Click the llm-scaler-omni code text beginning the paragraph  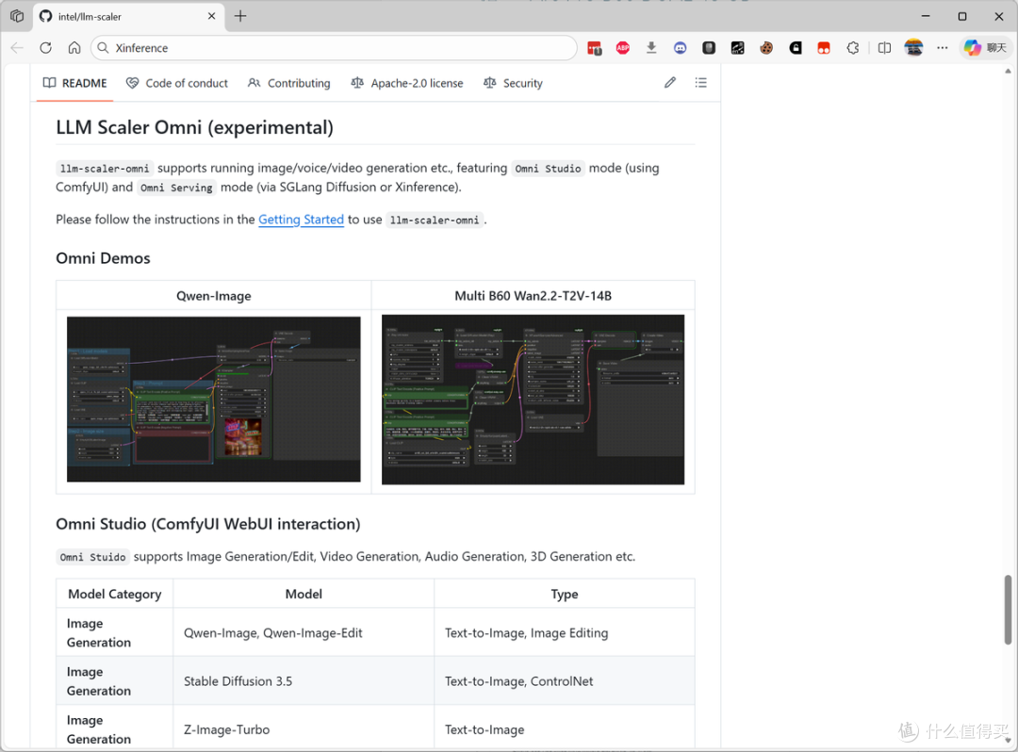[x=105, y=169]
